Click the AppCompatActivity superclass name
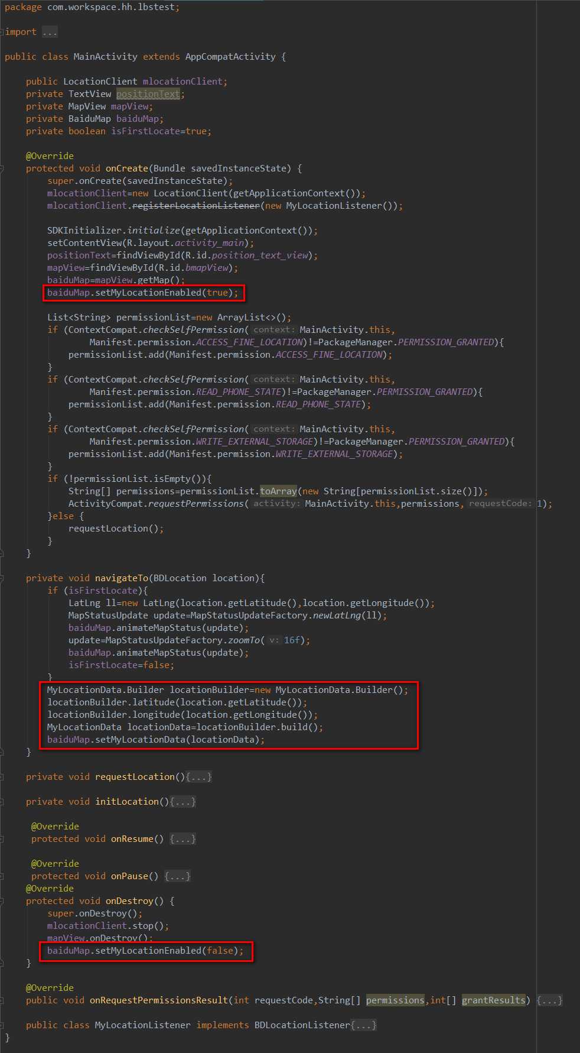Viewport: 580px width, 1053px height. coord(230,57)
